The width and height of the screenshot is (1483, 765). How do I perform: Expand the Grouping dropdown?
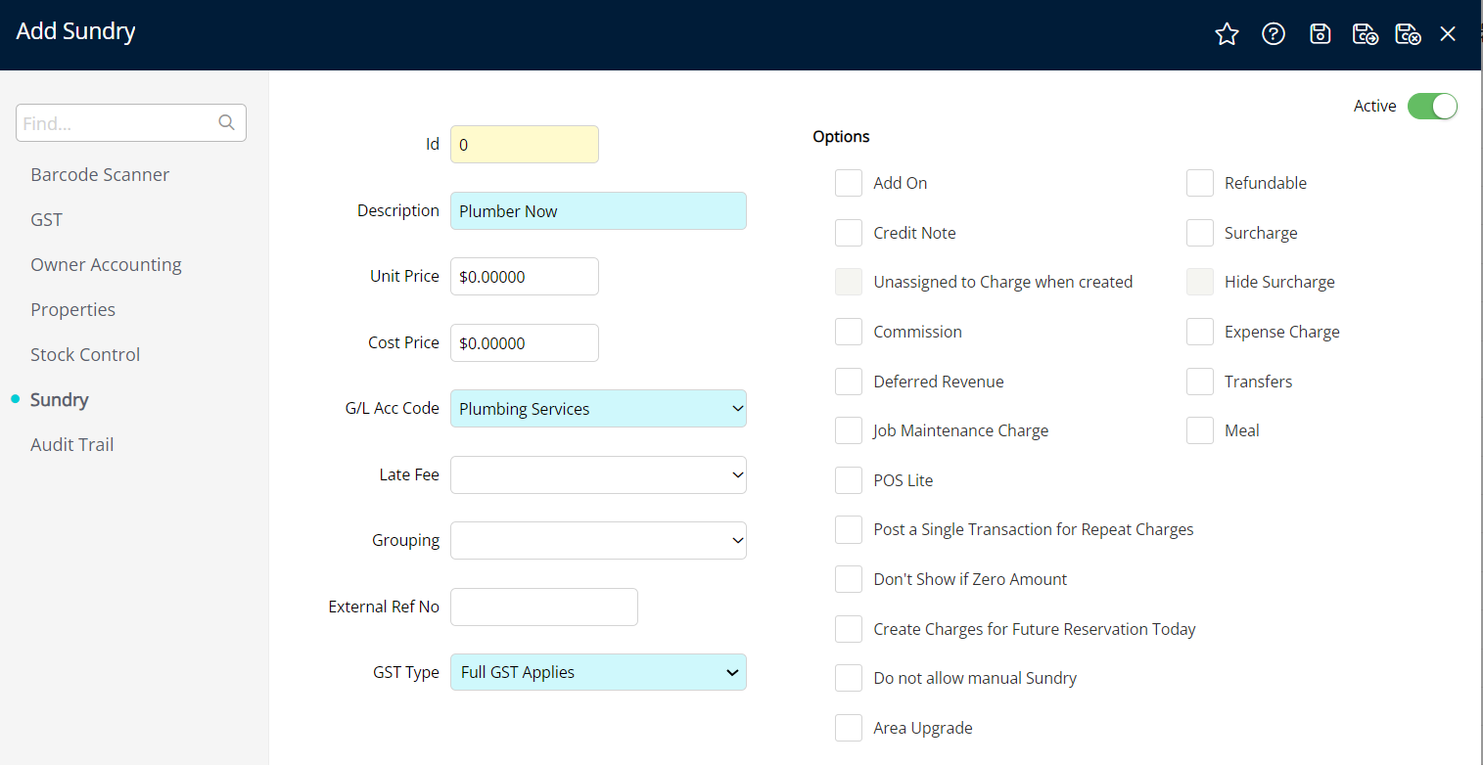click(598, 540)
